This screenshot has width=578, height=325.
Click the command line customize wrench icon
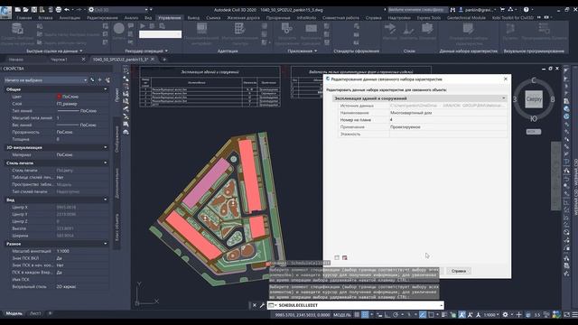[262, 305]
